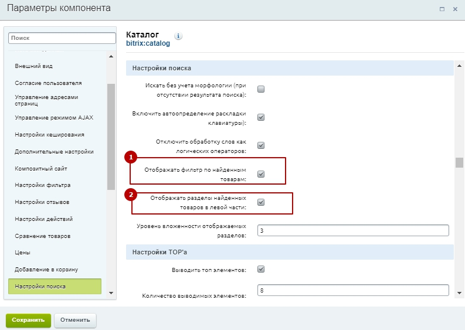
Task: Click the left sidebar scrollbar thumb
Action: pyautogui.click(x=111, y=137)
